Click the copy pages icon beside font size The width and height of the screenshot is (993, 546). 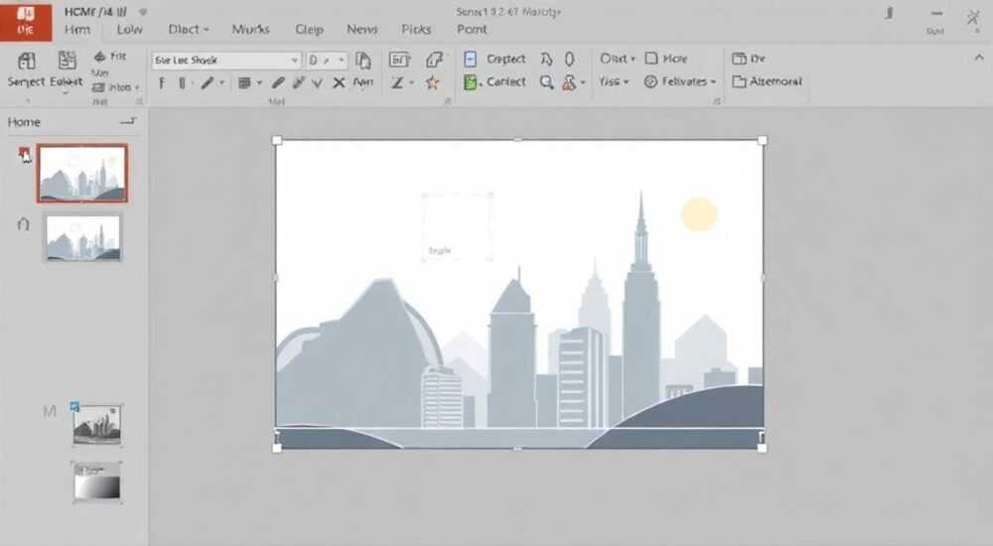[363, 61]
